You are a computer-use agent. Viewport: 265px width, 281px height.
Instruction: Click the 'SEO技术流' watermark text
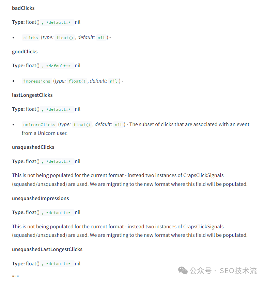coord(238,271)
